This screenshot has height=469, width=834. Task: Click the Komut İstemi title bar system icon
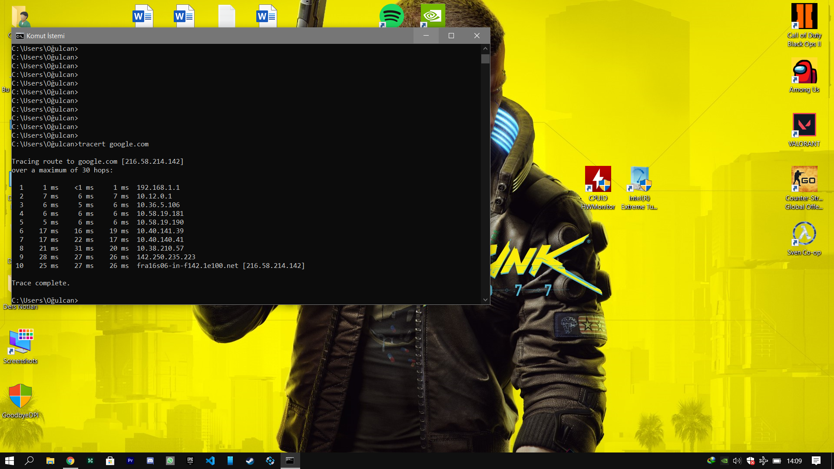(x=20, y=36)
